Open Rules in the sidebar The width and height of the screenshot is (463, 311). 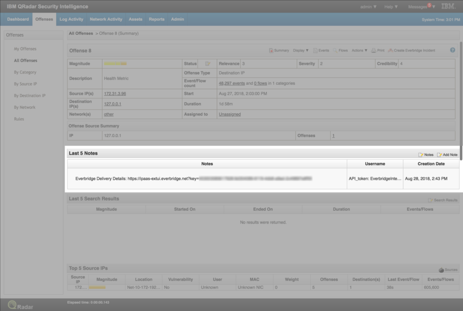click(19, 119)
